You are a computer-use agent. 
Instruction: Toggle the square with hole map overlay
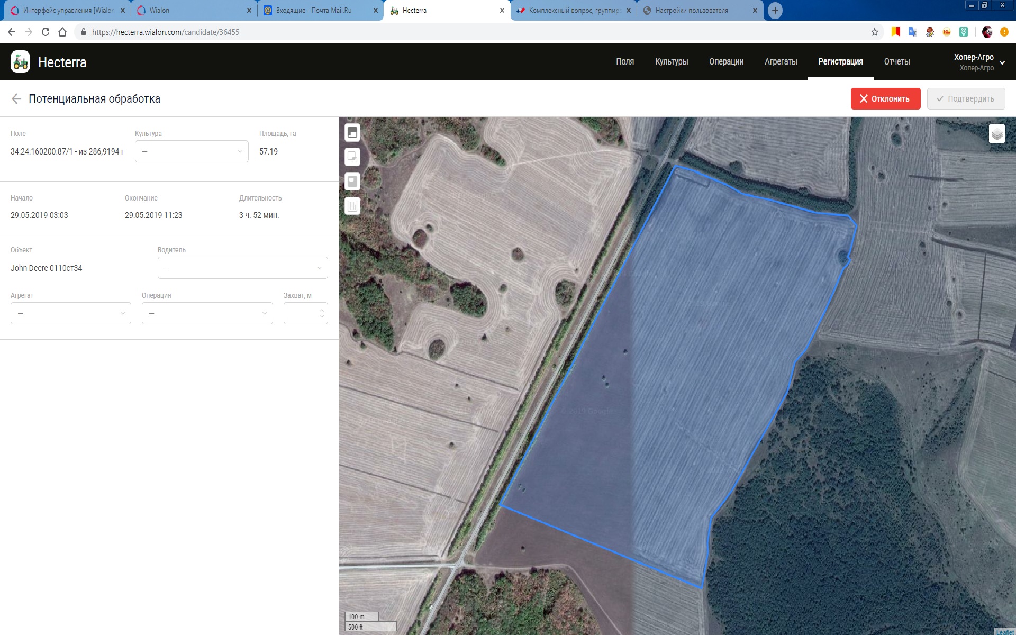(352, 182)
